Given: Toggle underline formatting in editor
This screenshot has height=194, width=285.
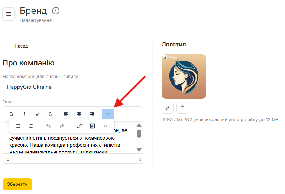Looking at the screenshot, I should point(37,114).
